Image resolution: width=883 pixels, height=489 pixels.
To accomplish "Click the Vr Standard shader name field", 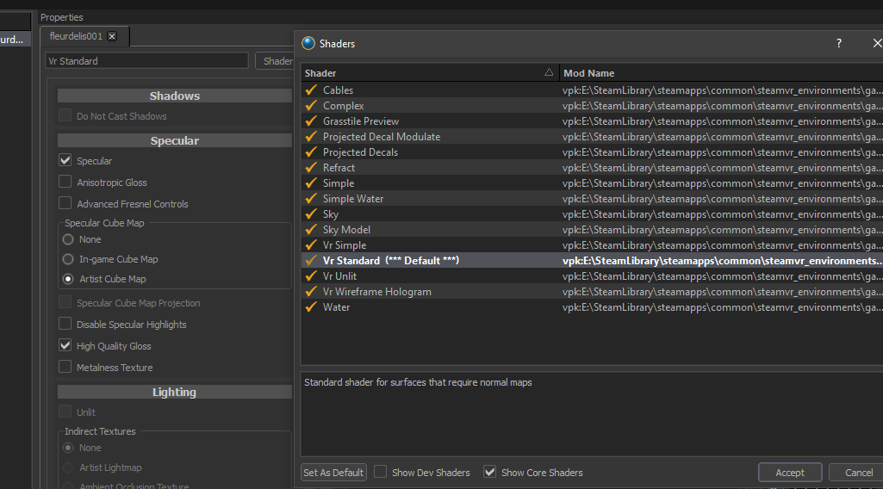I will click(146, 61).
